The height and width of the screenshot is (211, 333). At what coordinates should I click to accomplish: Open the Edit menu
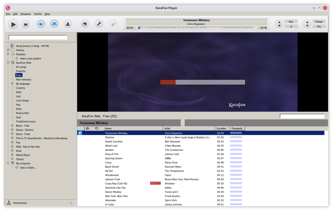pos(15,14)
